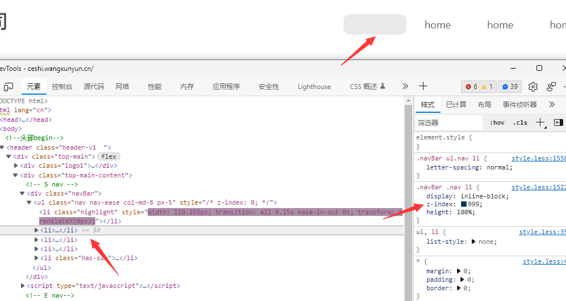Click the first home nav link
The height and width of the screenshot is (301, 566).
click(438, 24)
